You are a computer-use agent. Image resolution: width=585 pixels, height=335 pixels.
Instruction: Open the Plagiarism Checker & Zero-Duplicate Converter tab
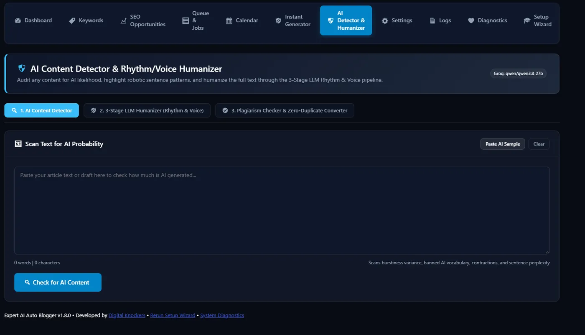(285, 110)
